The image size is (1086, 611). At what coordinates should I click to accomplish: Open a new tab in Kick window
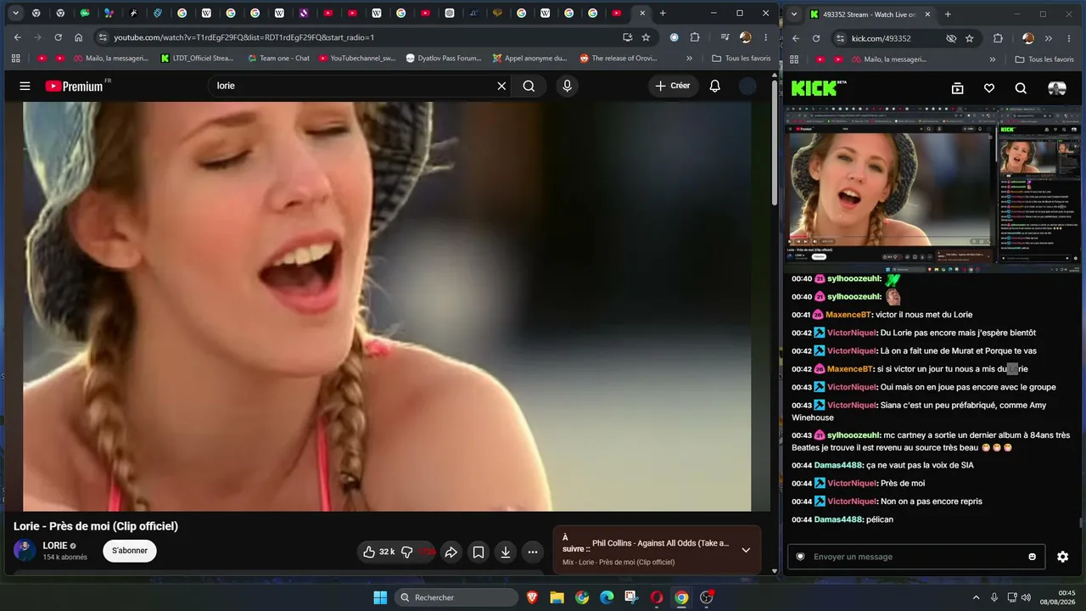[948, 14]
